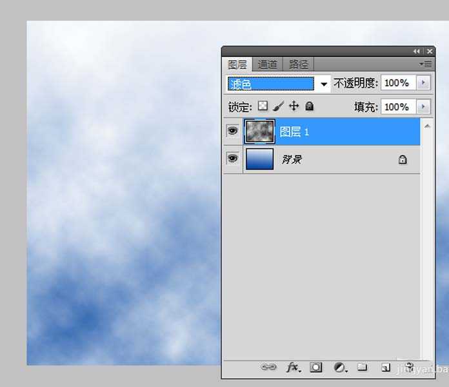This screenshot has height=387, width=449.
Task: Select the 背景 layer thumbnail
Action: pos(260,159)
